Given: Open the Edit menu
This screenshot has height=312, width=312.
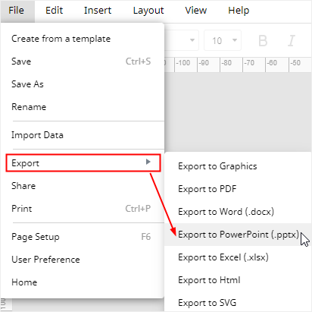Looking at the screenshot, I should 54,11.
